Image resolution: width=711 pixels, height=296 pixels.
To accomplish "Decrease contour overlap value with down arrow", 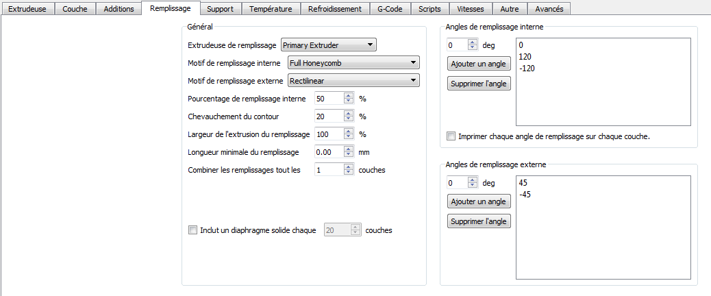I will 349,119.
